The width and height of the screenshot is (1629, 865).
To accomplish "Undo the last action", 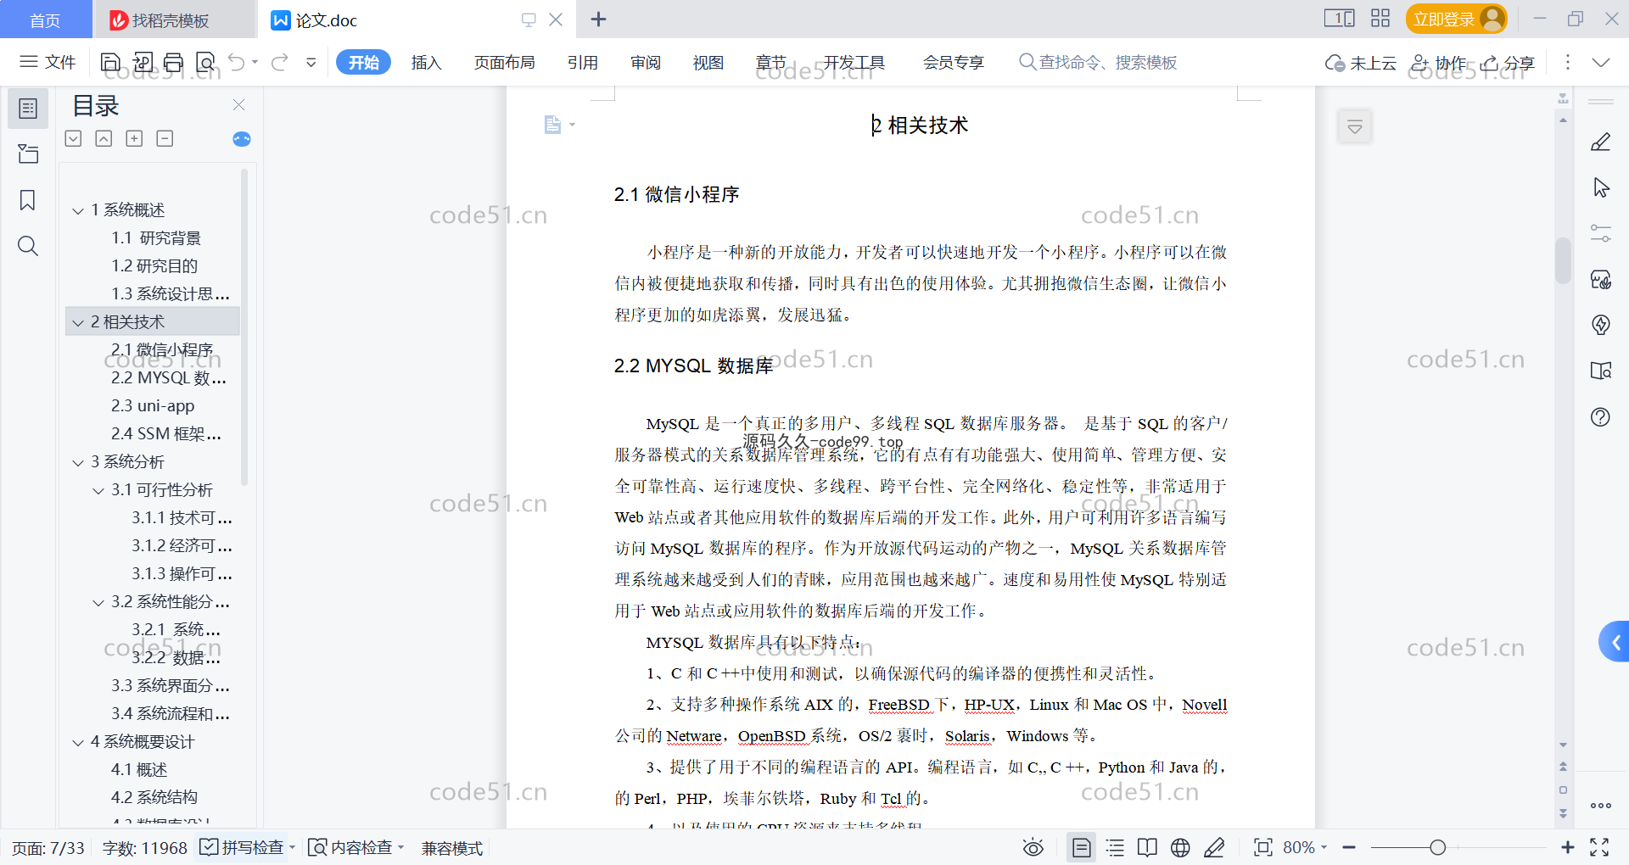I will [x=237, y=62].
